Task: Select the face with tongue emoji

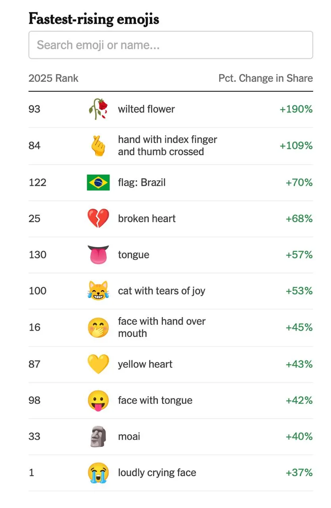Action: (x=98, y=400)
